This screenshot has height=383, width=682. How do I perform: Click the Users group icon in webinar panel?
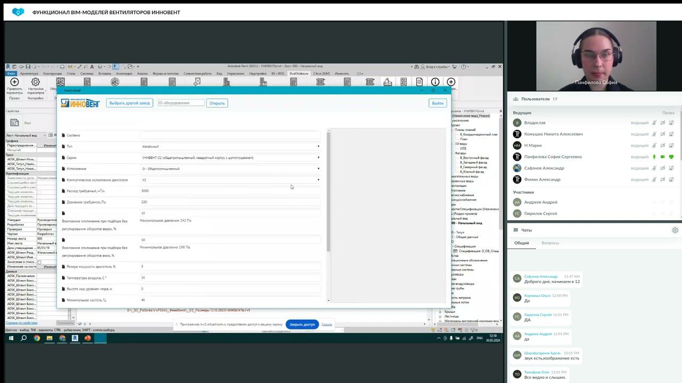pyautogui.click(x=515, y=99)
